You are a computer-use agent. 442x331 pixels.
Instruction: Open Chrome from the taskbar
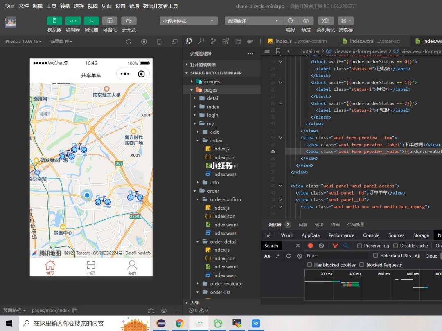180,323
